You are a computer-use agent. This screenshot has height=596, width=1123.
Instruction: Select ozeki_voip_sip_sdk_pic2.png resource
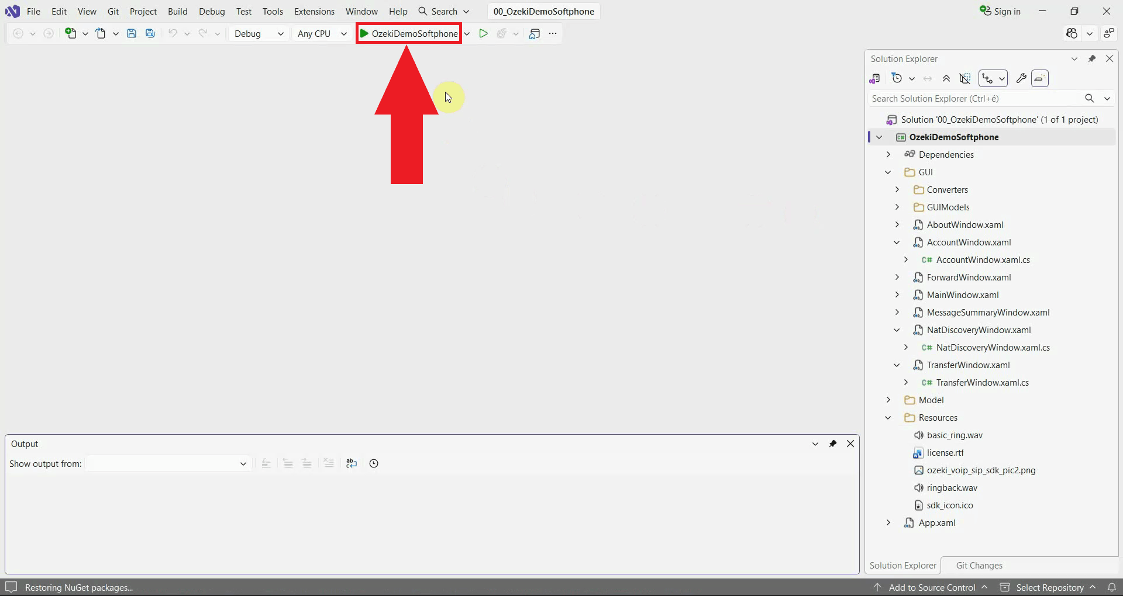(981, 470)
